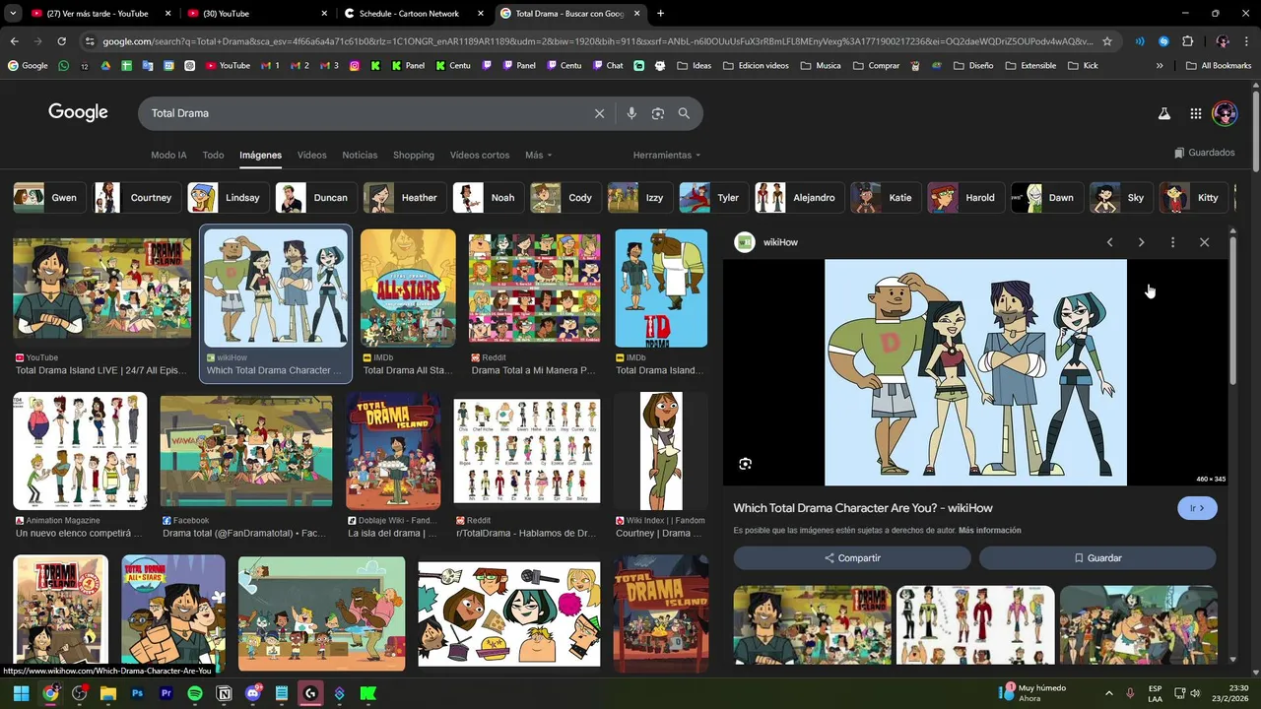Open Total Drama Island LIVE YouTube thumbnail
This screenshot has height=709, width=1261.
click(102, 289)
